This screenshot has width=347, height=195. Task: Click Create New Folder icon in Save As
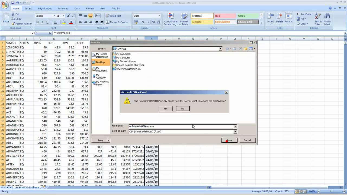tap(246, 49)
